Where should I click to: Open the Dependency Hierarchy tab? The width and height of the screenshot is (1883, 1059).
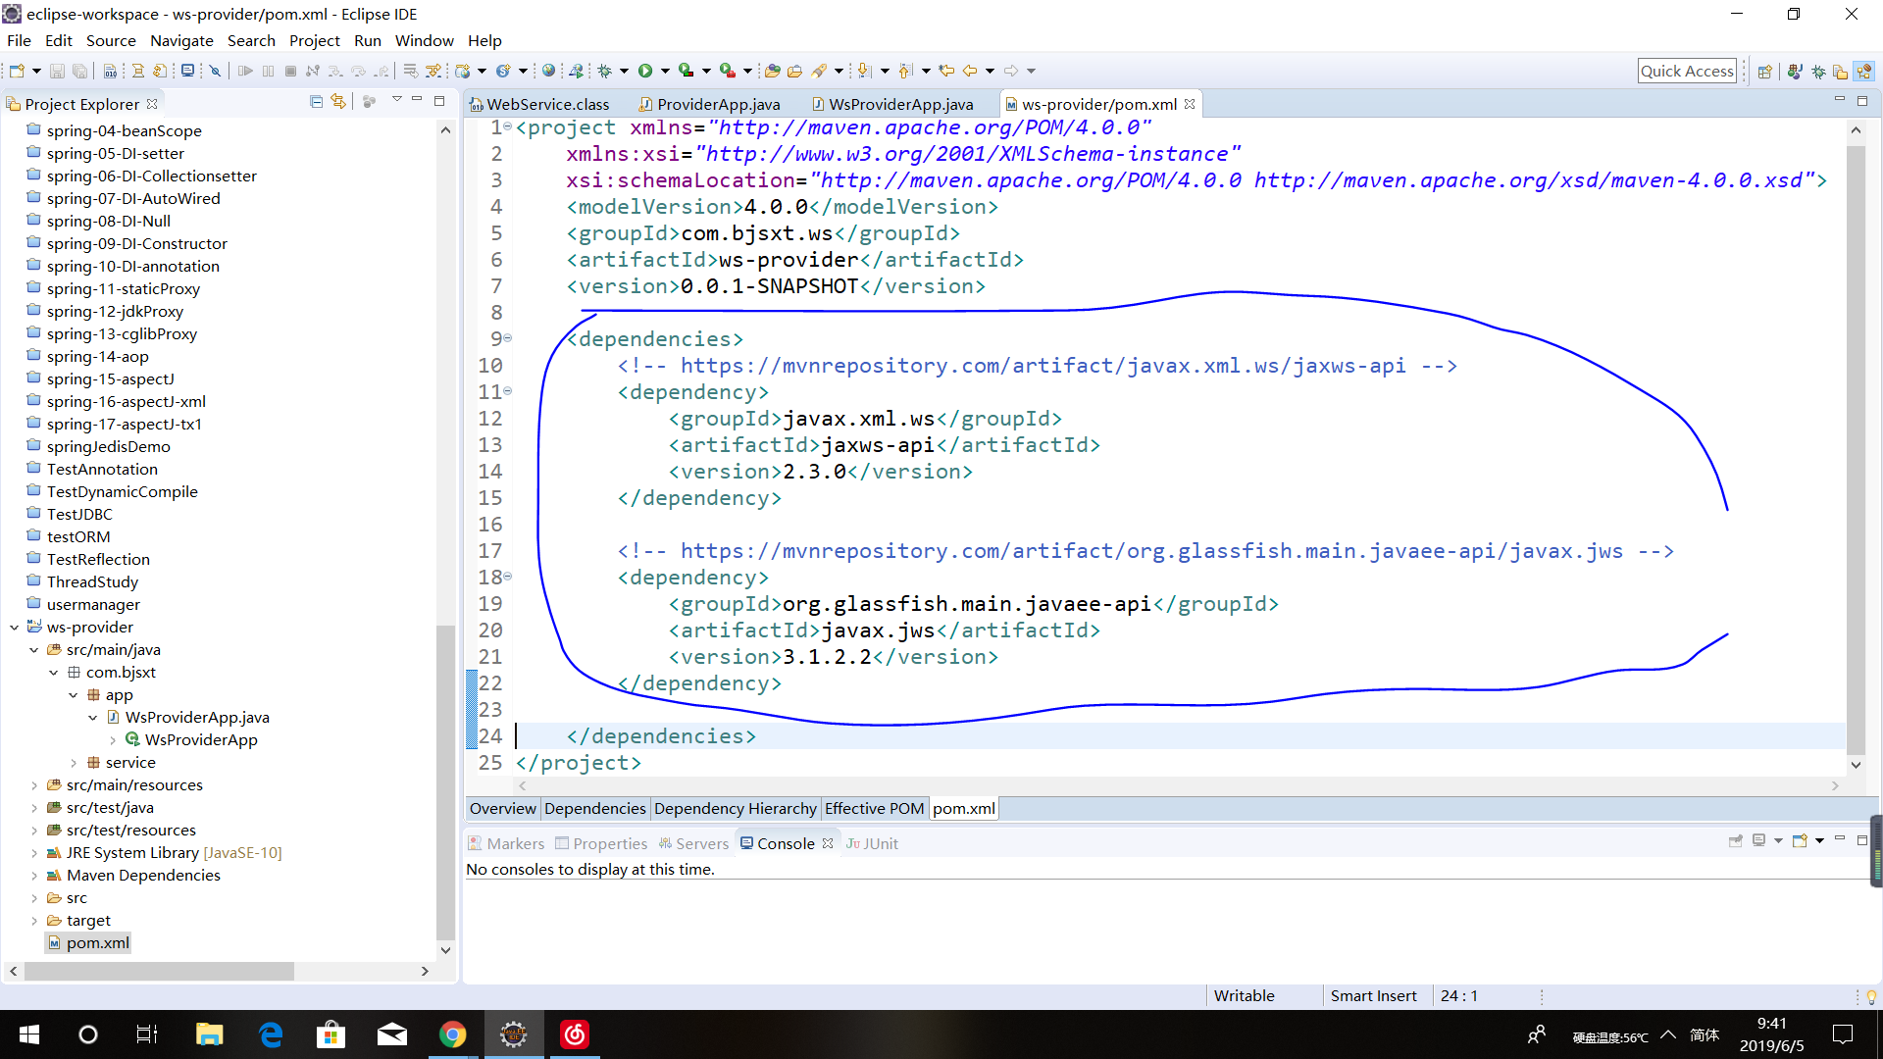tap(735, 809)
